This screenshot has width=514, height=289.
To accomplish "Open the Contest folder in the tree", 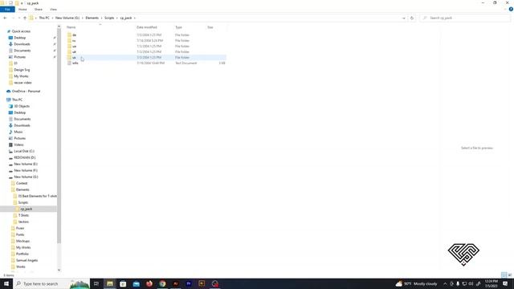I will point(22,183).
